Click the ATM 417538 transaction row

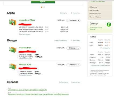(43, 32)
